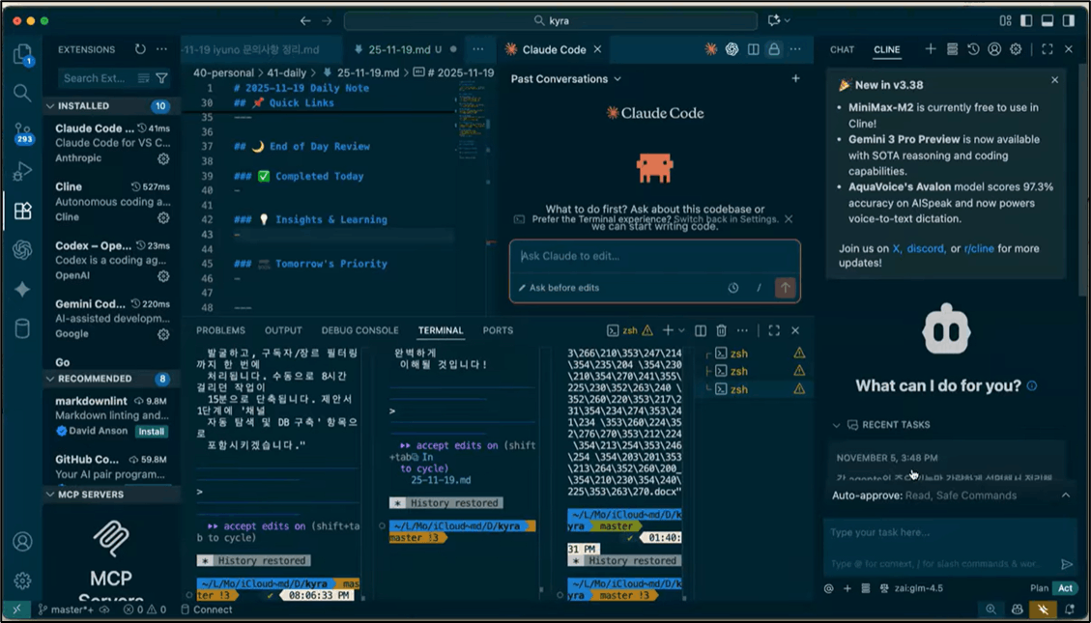
Task: Switch to PORTS panel tab
Action: tap(499, 330)
